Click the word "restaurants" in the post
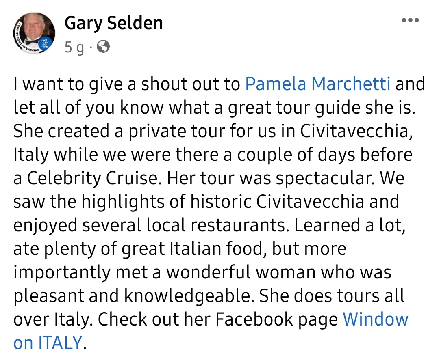The image size is (439, 358). 237,225
